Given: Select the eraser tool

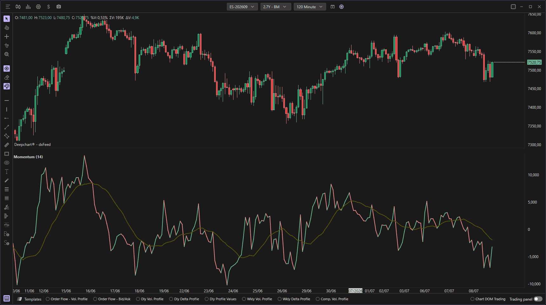Looking at the screenshot, I should (7, 77).
